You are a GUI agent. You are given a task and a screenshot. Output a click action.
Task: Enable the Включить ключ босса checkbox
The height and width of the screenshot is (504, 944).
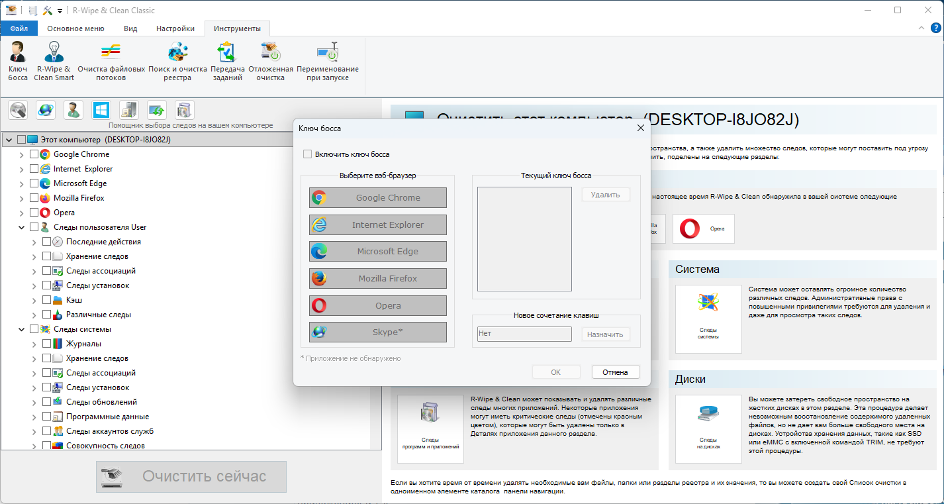[x=307, y=154]
